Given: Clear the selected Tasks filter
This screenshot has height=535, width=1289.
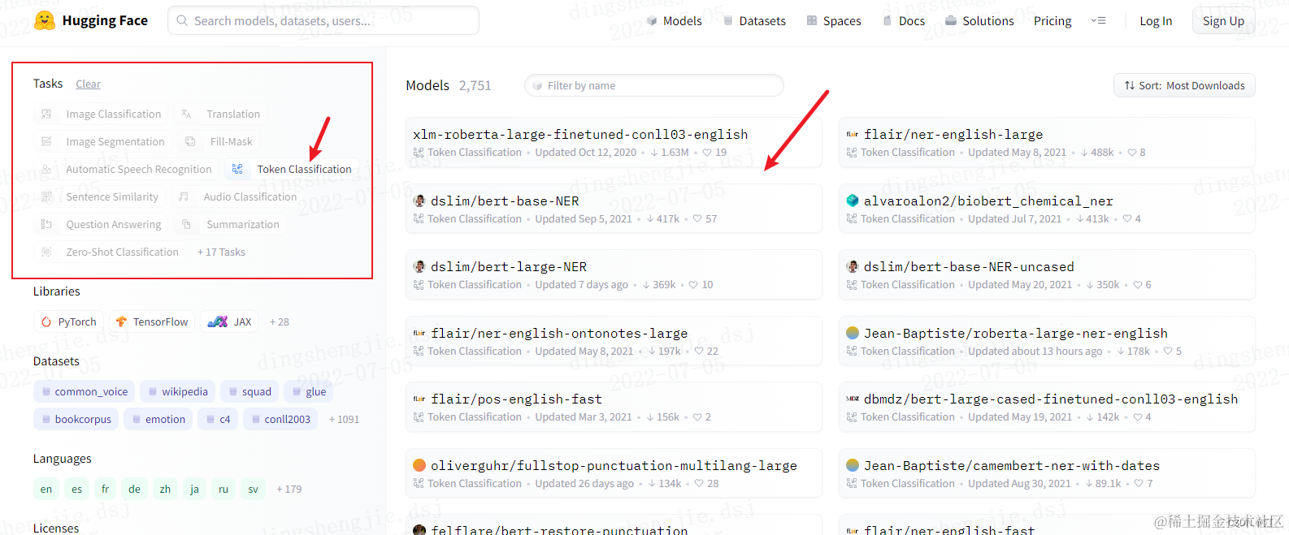Looking at the screenshot, I should 88,84.
